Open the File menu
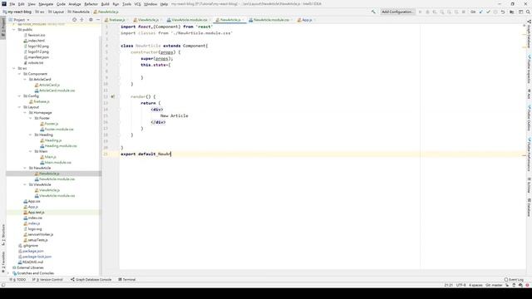The height and width of the screenshot is (299, 532). pyautogui.click(x=12, y=4)
